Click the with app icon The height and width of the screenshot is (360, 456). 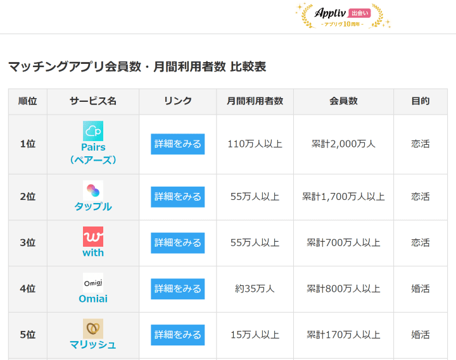point(93,237)
